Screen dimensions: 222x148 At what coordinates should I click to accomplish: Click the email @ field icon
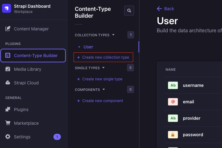point(173,102)
